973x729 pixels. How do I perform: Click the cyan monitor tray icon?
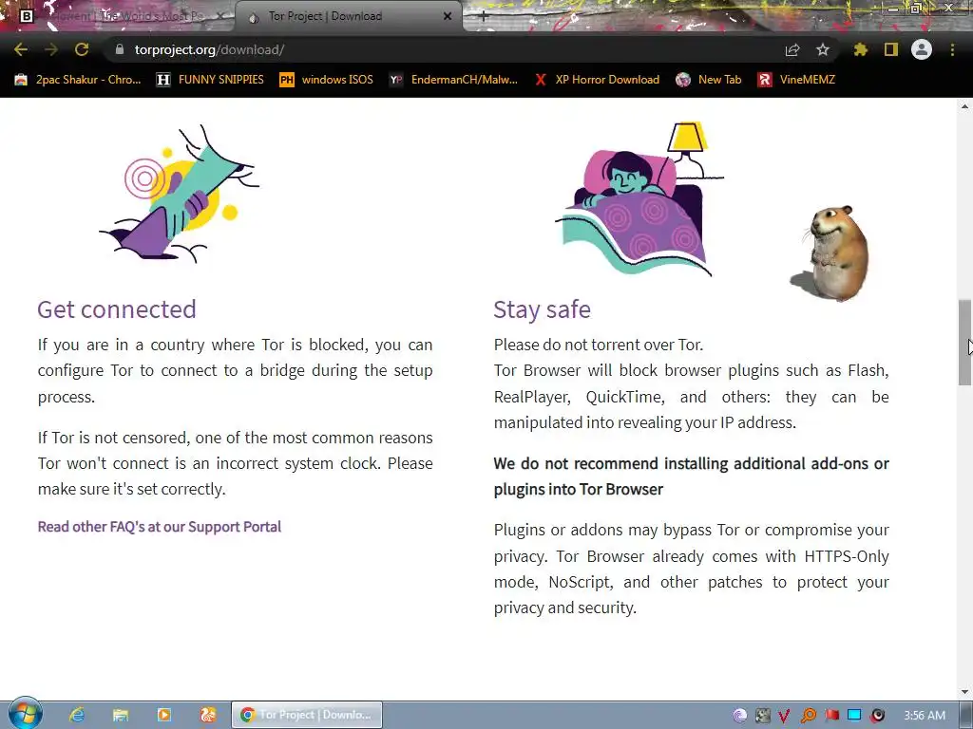[854, 716]
